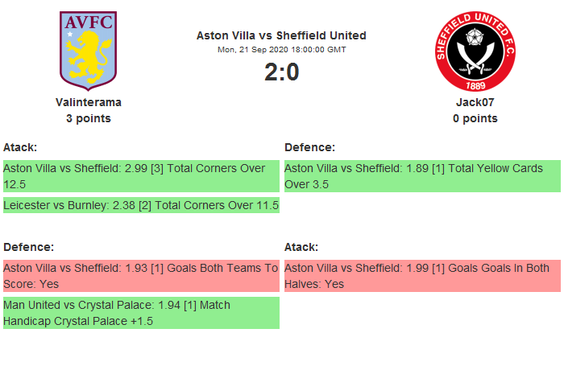The image size is (564, 370).
Task: Click the right Defence heading
Action: 309,147
